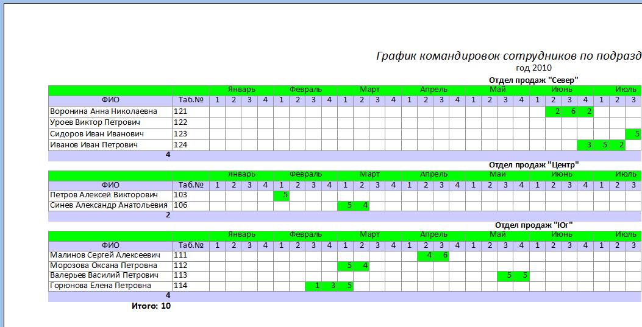Select the row name Валерьев Василий Петрович
Image resolution: width=642 pixels, height=327 pixels.
[x=104, y=275]
